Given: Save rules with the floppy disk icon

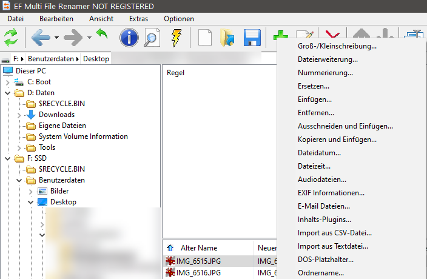Looking at the screenshot, I should click(x=252, y=38).
